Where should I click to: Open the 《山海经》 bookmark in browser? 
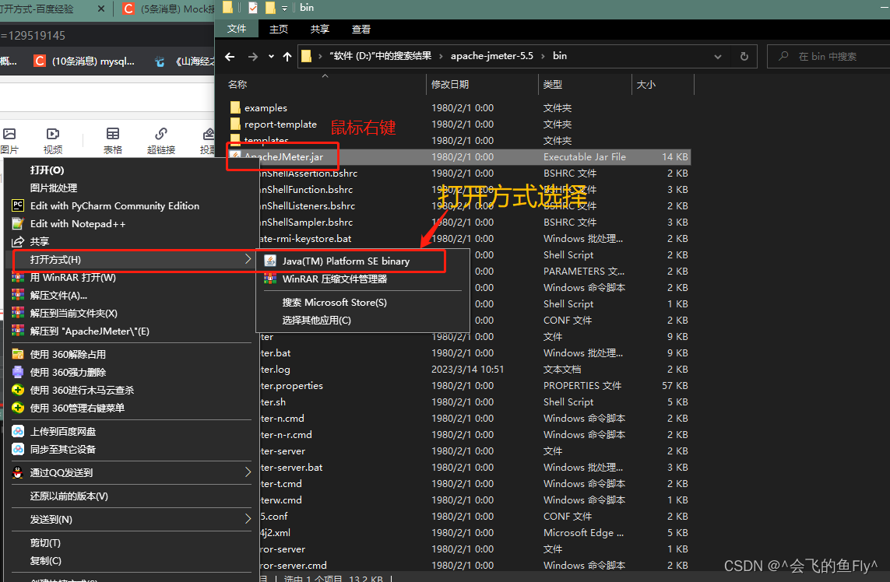[185, 61]
